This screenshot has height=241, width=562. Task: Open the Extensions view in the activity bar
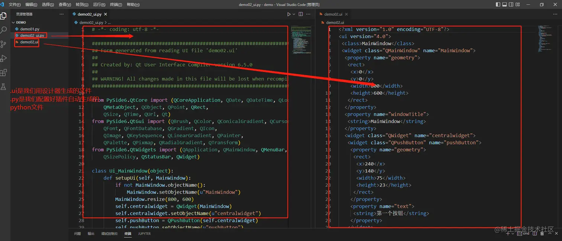[3, 73]
